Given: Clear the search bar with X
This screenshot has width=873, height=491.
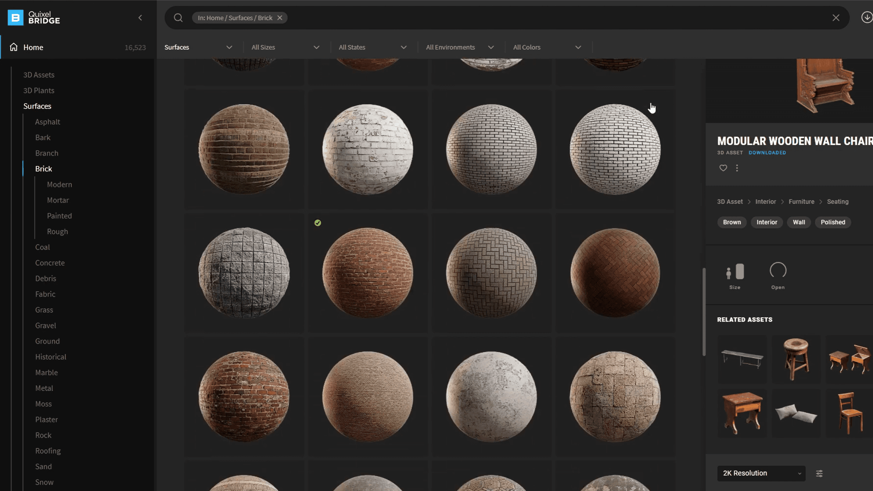Looking at the screenshot, I should pyautogui.click(x=836, y=18).
